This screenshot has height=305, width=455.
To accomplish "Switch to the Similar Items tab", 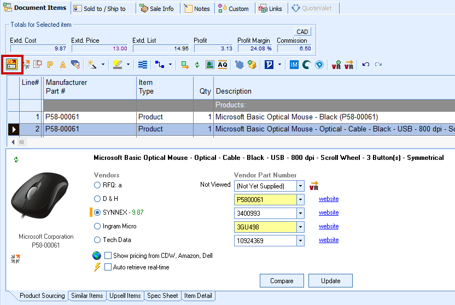I will pyautogui.click(x=87, y=296).
